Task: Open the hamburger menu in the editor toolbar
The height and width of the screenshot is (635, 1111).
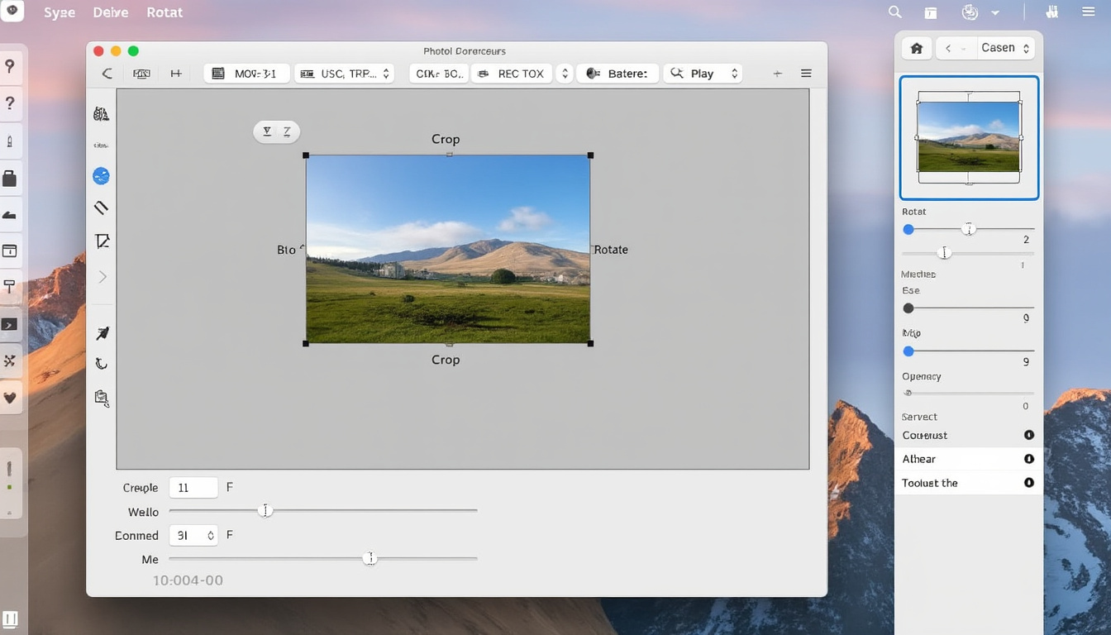Action: (806, 74)
